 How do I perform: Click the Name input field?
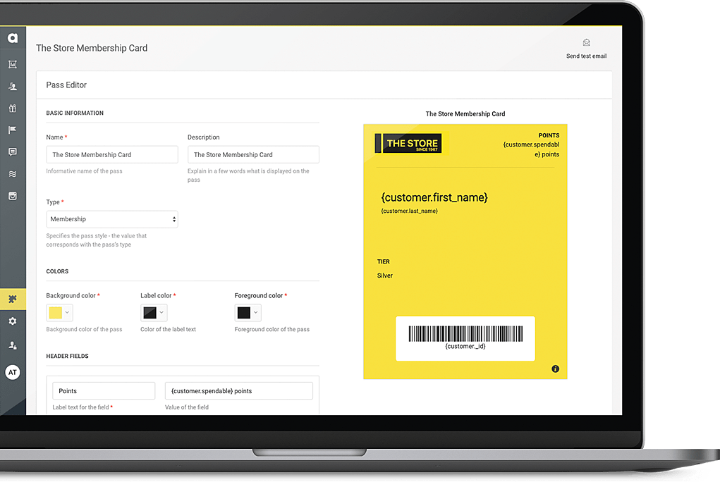[x=112, y=155]
